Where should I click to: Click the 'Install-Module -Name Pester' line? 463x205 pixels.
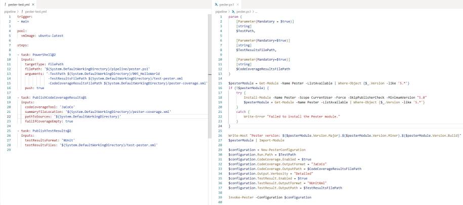tap(335, 98)
